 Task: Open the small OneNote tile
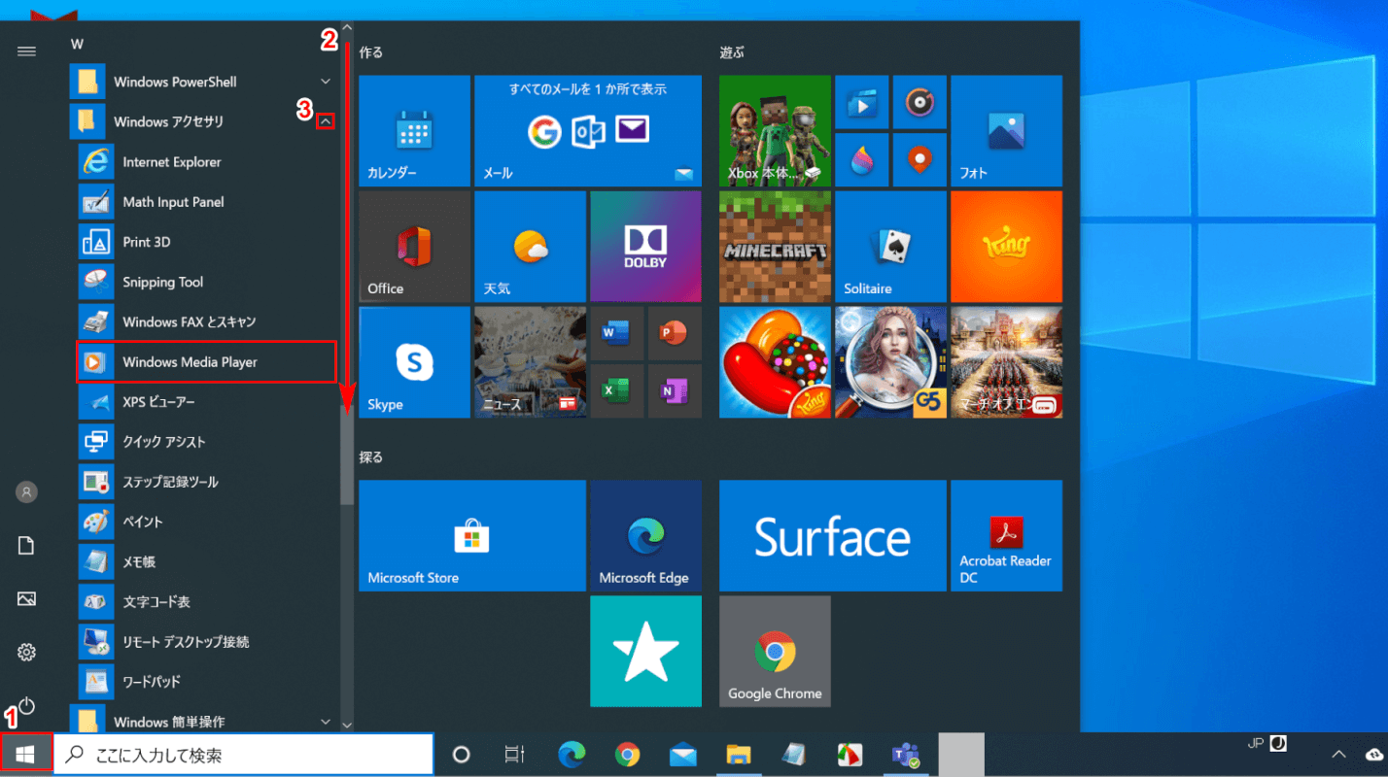pyautogui.click(x=675, y=390)
